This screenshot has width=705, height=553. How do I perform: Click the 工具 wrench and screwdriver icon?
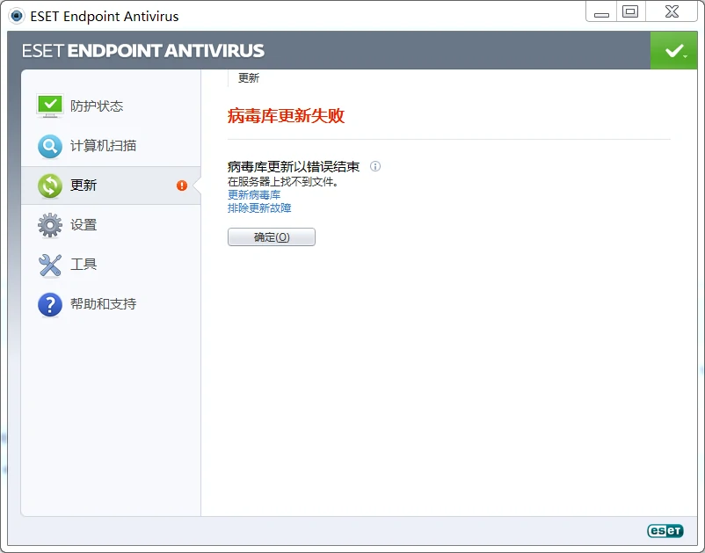(x=50, y=265)
